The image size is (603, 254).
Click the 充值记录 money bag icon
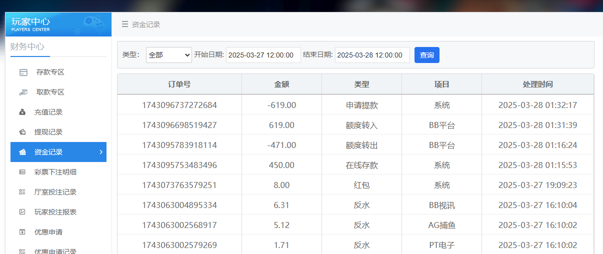click(22, 112)
